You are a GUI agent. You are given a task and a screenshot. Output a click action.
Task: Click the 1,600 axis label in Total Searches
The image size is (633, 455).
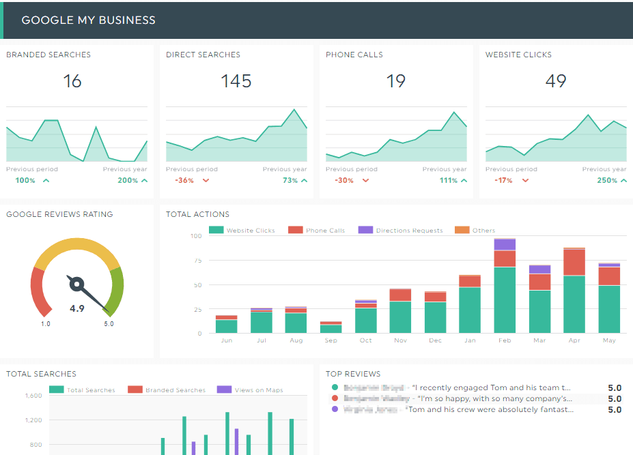tap(33, 395)
